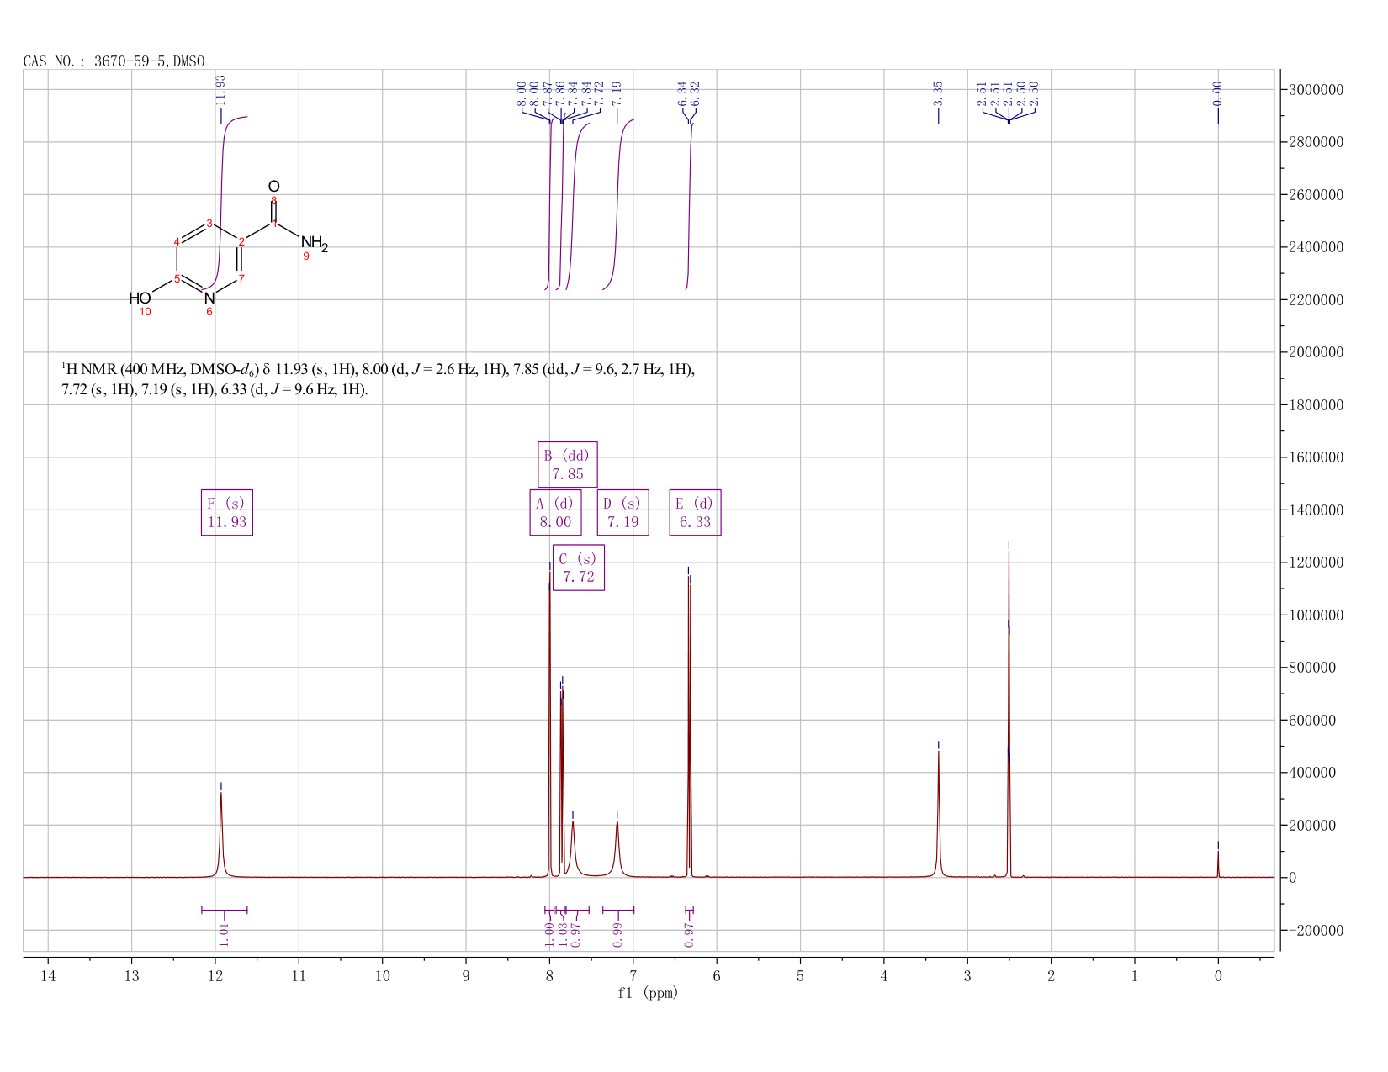
Task: Select the multiplet box 'C (s) 7.72'
Action: point(579,568)
